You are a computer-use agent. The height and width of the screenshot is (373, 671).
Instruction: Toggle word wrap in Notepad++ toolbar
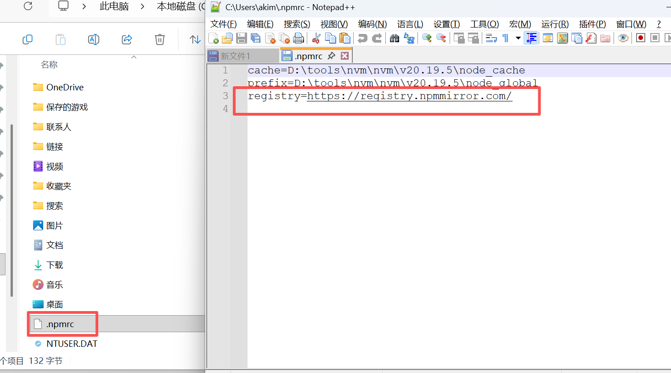click(491, 38)
